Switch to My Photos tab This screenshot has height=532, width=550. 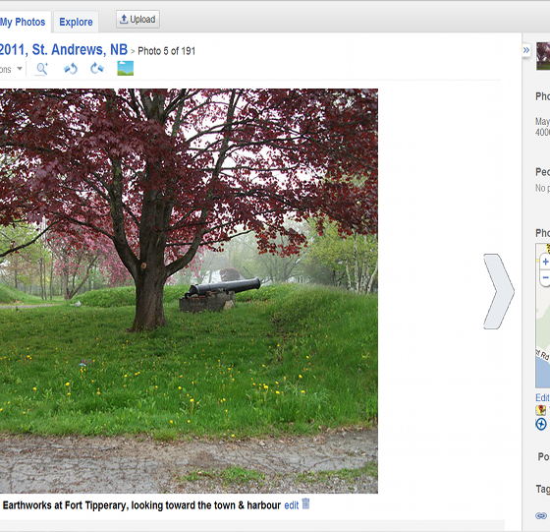pyautogui.click(x=23, y=22)
